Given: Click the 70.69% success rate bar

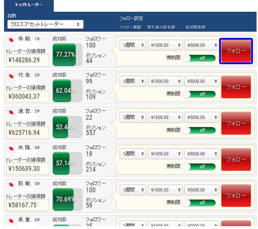Looking at the screenshot, I should (x=67, y=199).
